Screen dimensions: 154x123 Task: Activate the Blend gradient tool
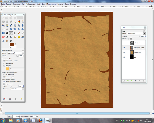[x=15, y=33]
